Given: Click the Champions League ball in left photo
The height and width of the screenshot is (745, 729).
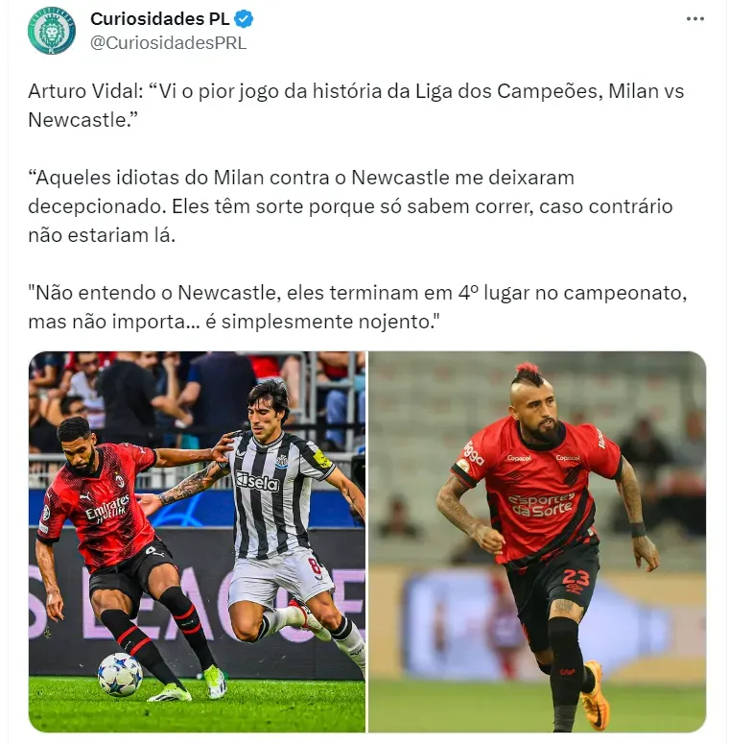Looking at the screenshot, I should pyautogui.click(x=120, y=674).
